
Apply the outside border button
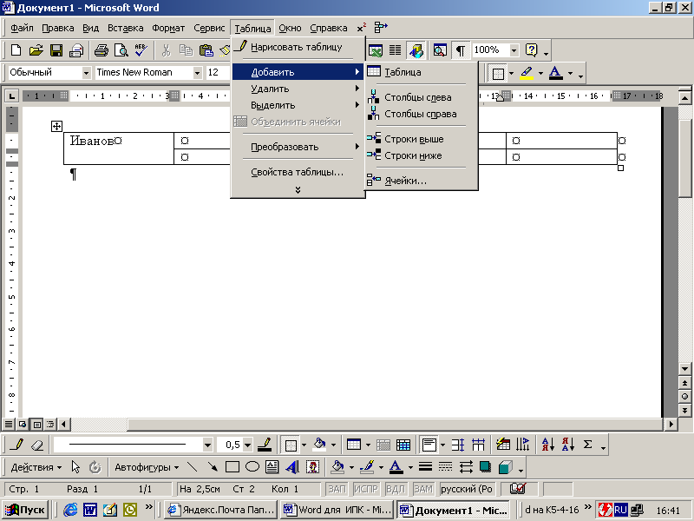pyautogui.click(x=291, y=445)
